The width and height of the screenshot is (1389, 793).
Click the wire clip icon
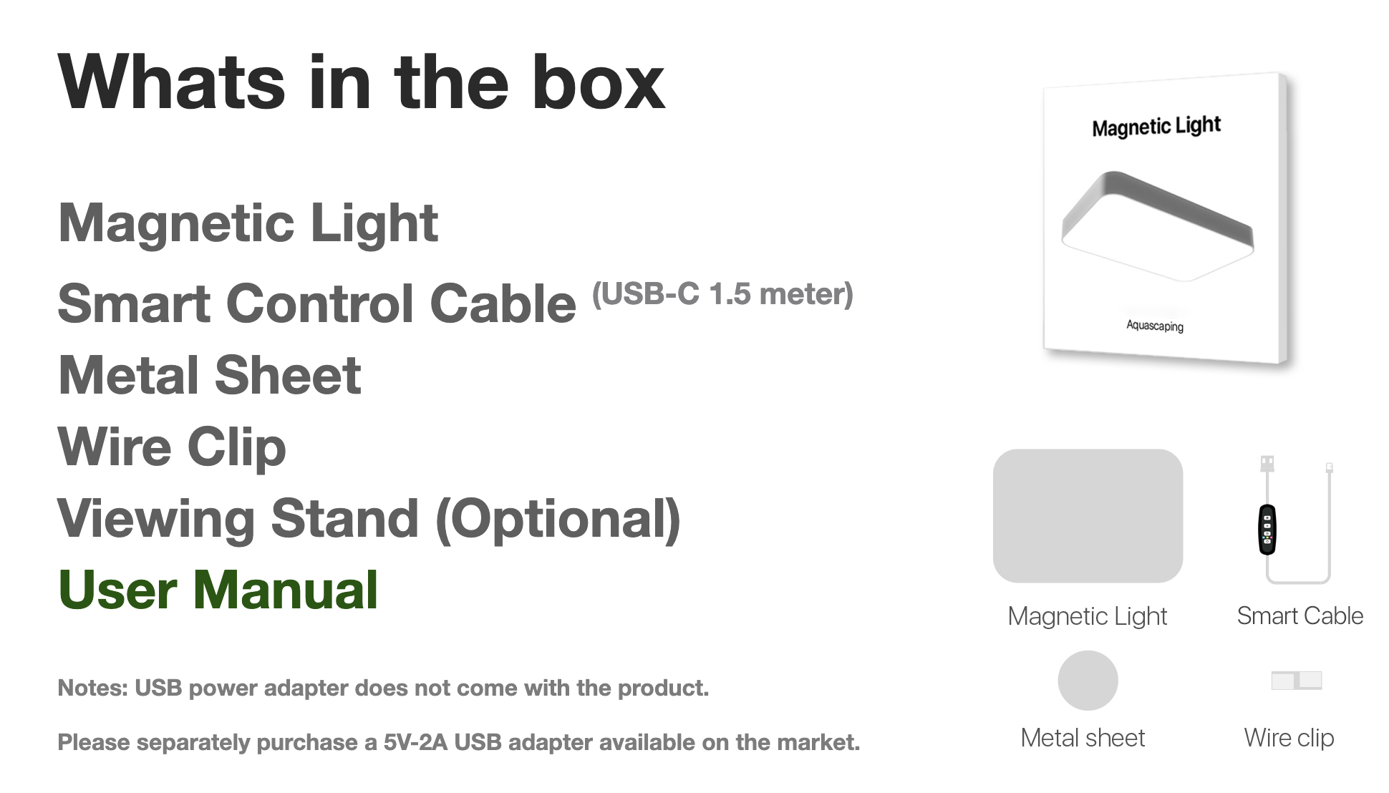(x=1296, y=680)
